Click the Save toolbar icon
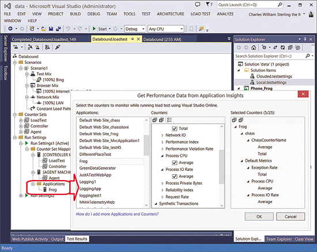 pos(51,29)
